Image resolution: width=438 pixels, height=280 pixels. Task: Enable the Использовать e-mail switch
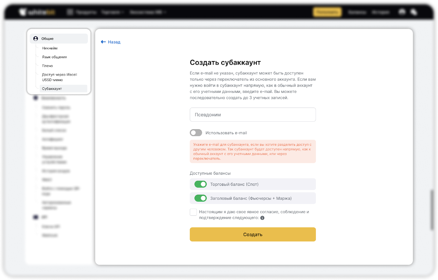click(x=196, y=133)
